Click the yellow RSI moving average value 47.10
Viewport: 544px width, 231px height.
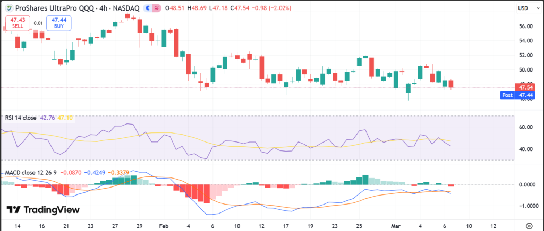[x=65, y=118]
